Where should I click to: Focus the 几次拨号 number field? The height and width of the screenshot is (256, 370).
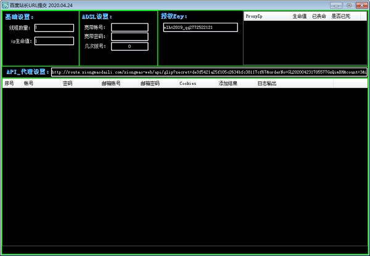(x=129, y=46)
